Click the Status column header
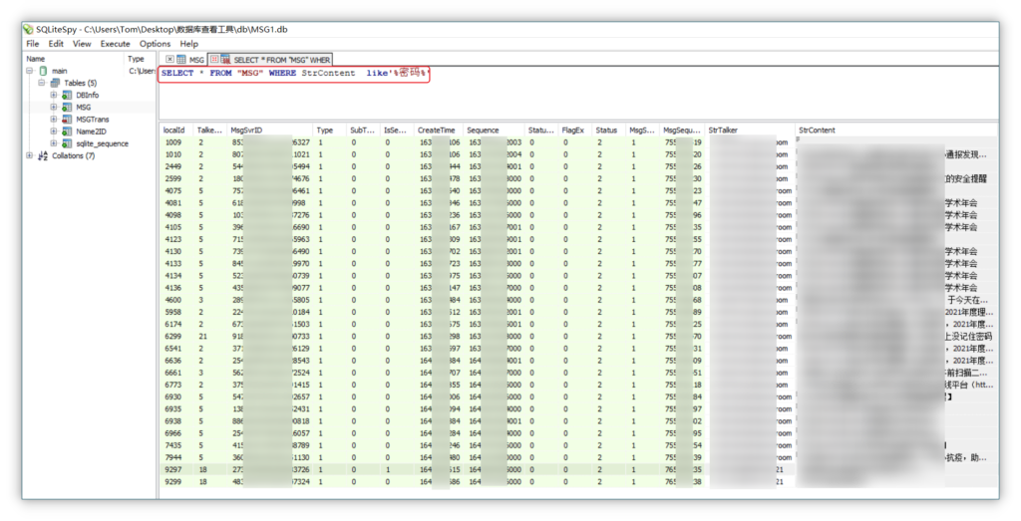This screenshot has height=521, width=1021. [608, 130]
